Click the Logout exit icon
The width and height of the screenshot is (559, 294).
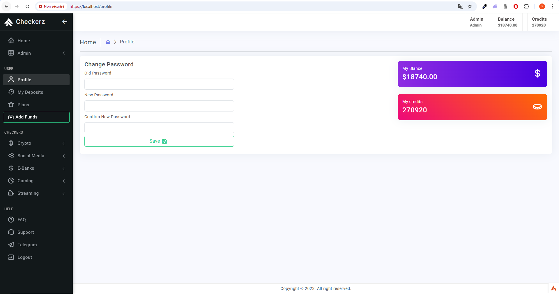point(11,257)
